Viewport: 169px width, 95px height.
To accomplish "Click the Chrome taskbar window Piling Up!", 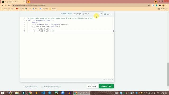I will (x=81, y=93).
